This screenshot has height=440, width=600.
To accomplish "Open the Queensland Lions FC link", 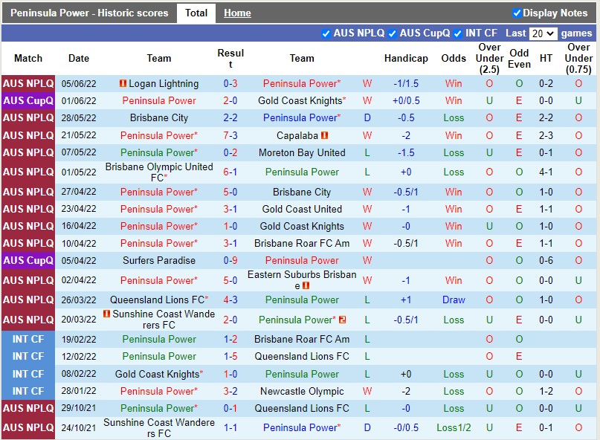I will tap(302, 356).
